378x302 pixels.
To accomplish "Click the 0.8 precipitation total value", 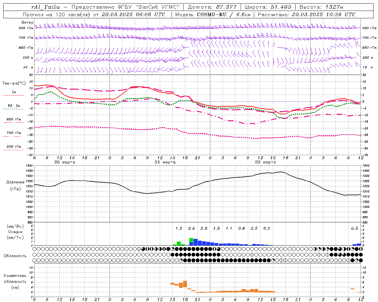I will [x=242, y=229].
